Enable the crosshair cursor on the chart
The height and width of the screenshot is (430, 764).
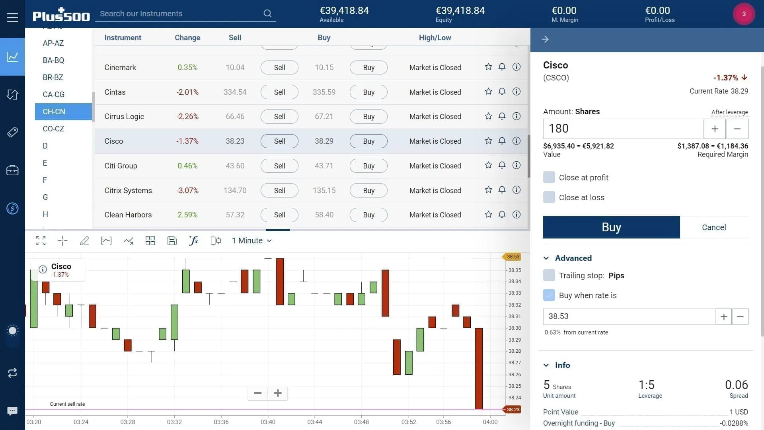pos(62,240)
